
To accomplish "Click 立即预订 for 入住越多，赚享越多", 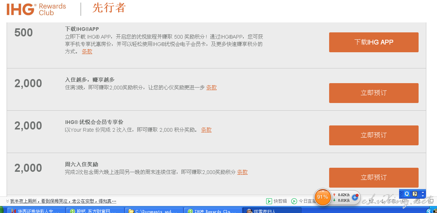I will [374, 93].
